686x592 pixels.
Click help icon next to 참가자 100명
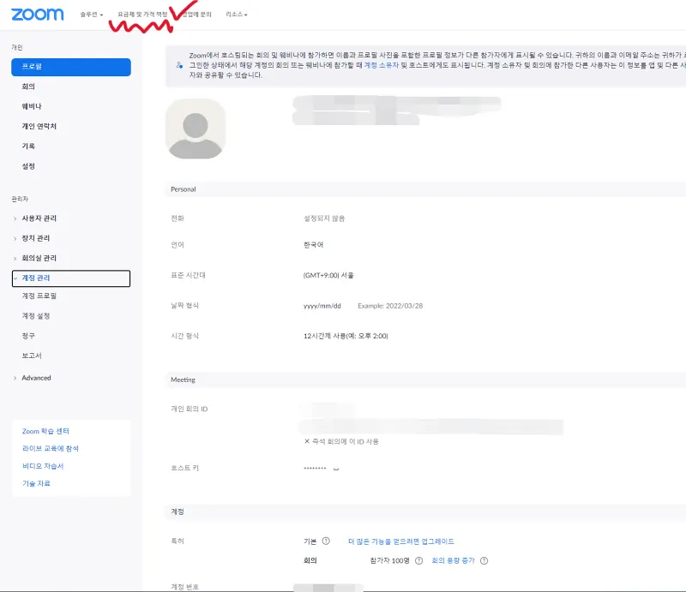click(x=418, y=560)
